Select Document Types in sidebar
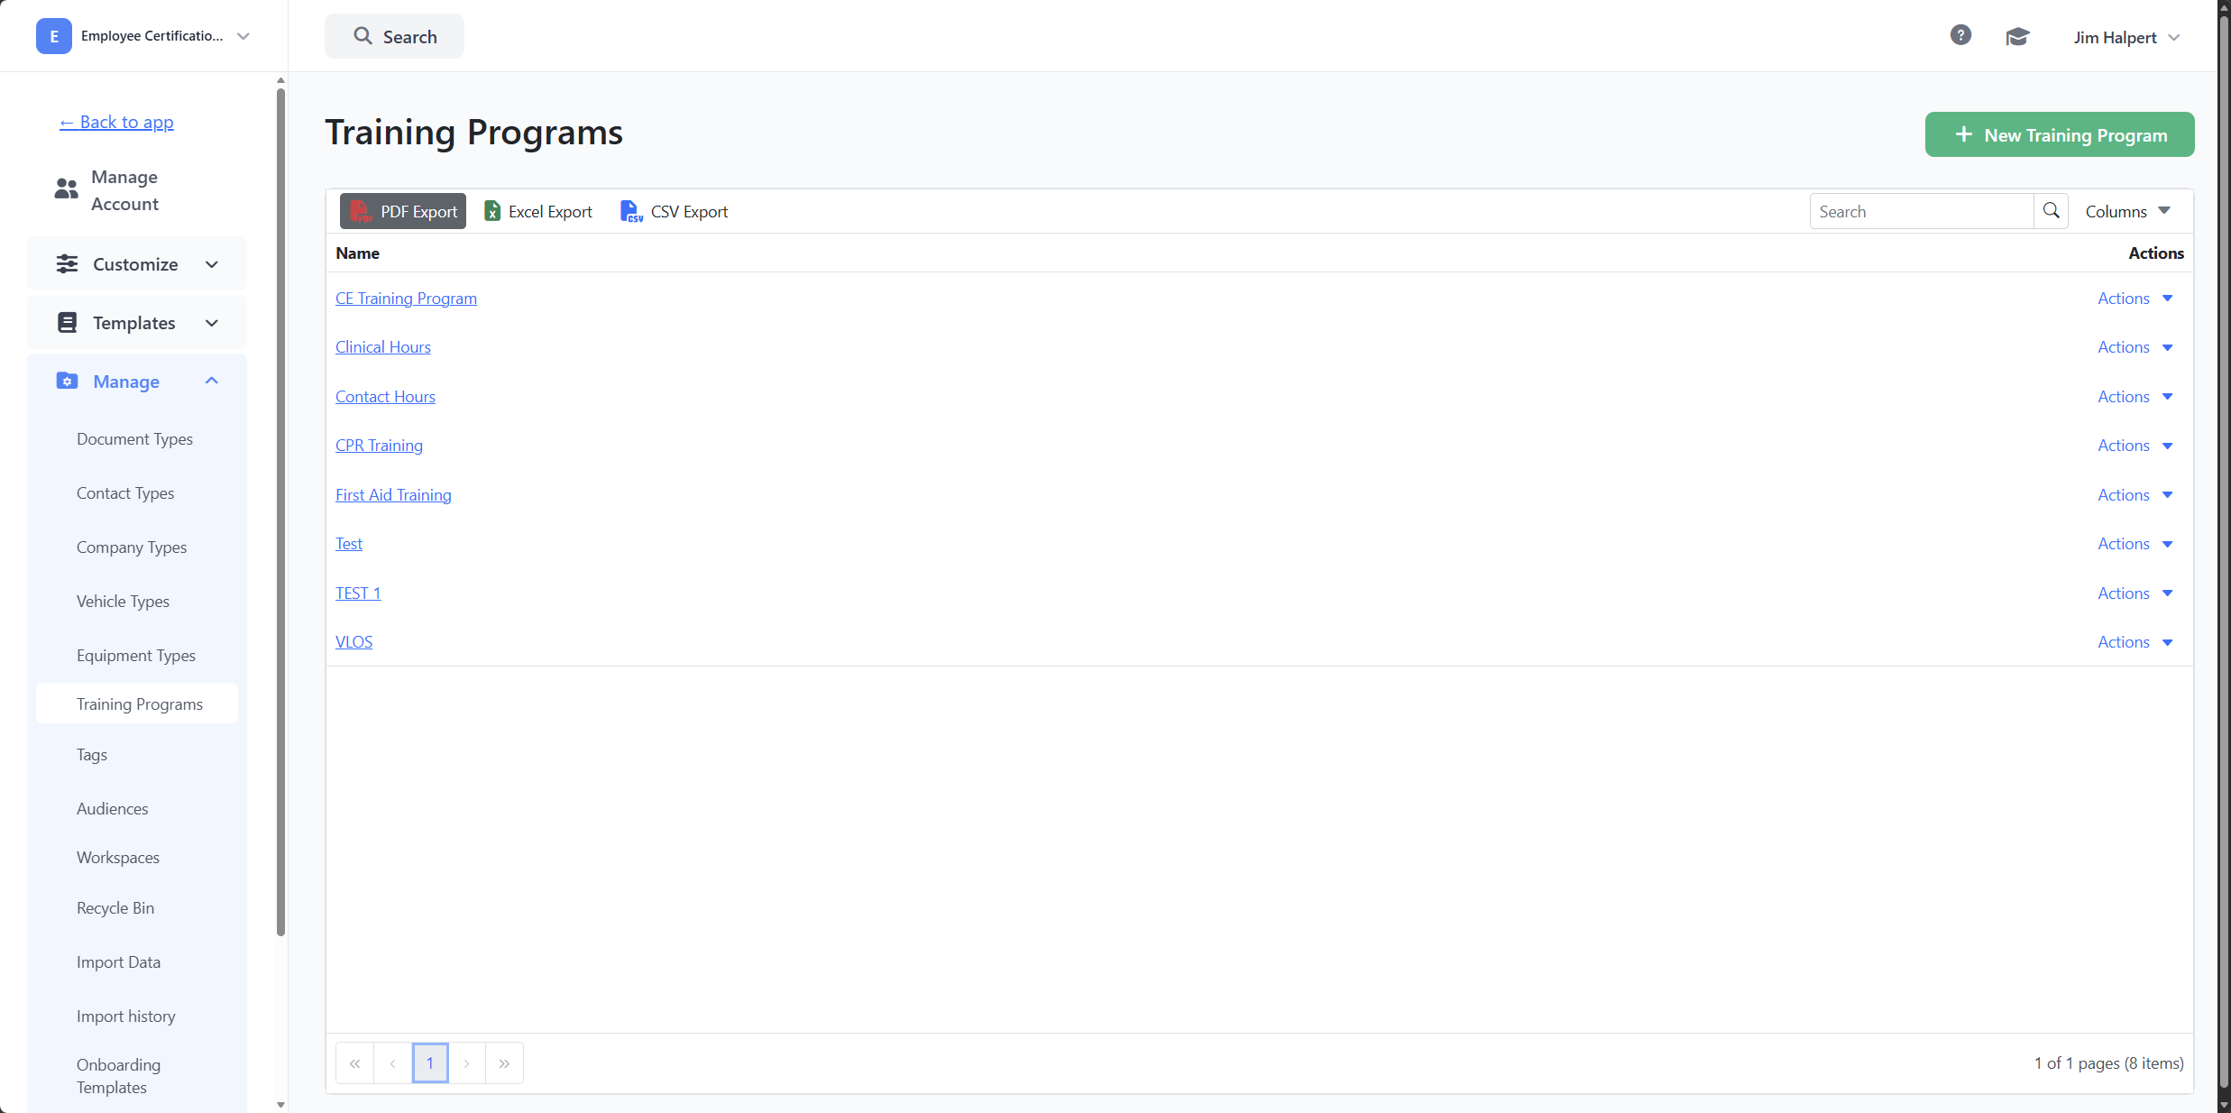2231x1113 pixels. 134,439
